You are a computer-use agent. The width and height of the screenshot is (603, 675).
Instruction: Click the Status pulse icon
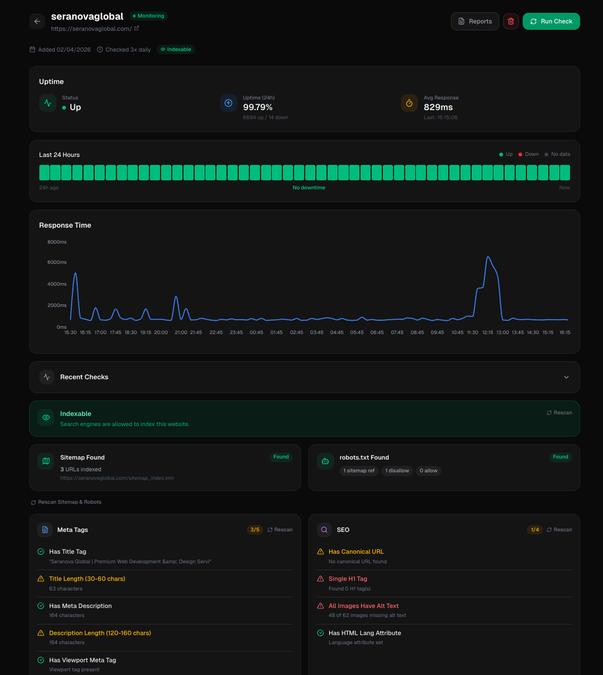pyautogui.click(x=48, y=103)
